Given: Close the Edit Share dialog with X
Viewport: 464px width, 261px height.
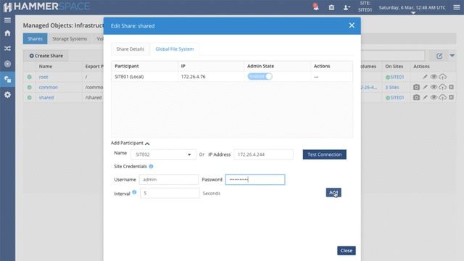Looking at the screenshot, I should coord(352,25).
